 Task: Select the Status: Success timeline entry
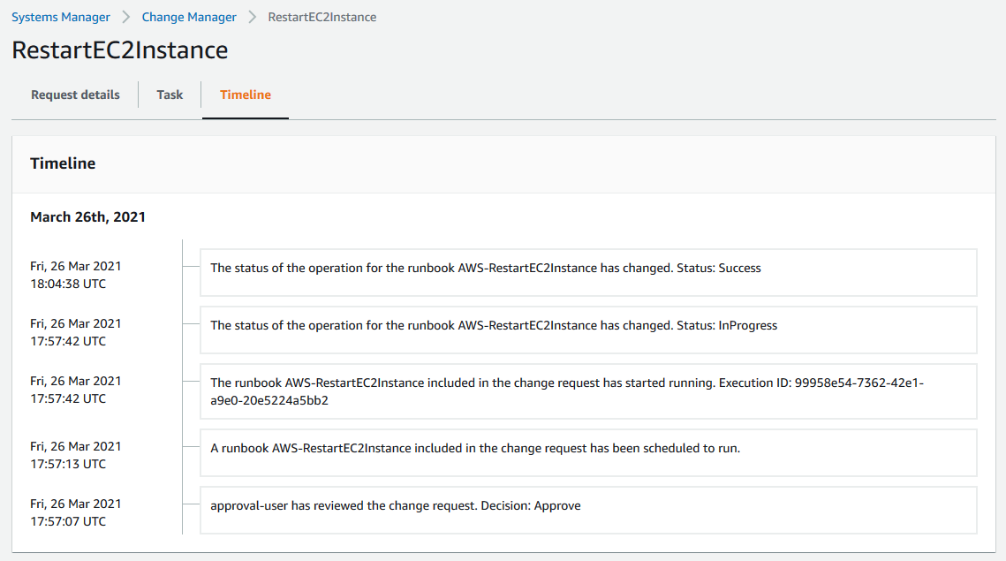(588, 273)
